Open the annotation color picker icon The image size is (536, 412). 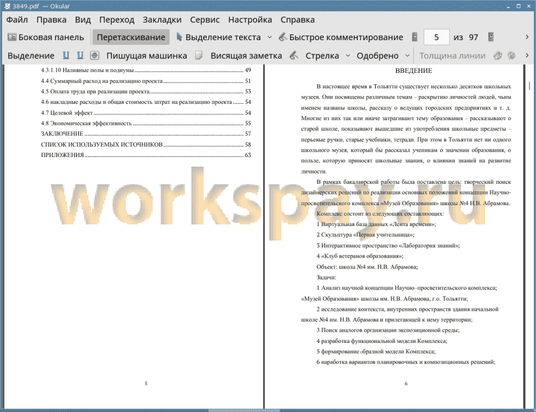coord(498,55)
